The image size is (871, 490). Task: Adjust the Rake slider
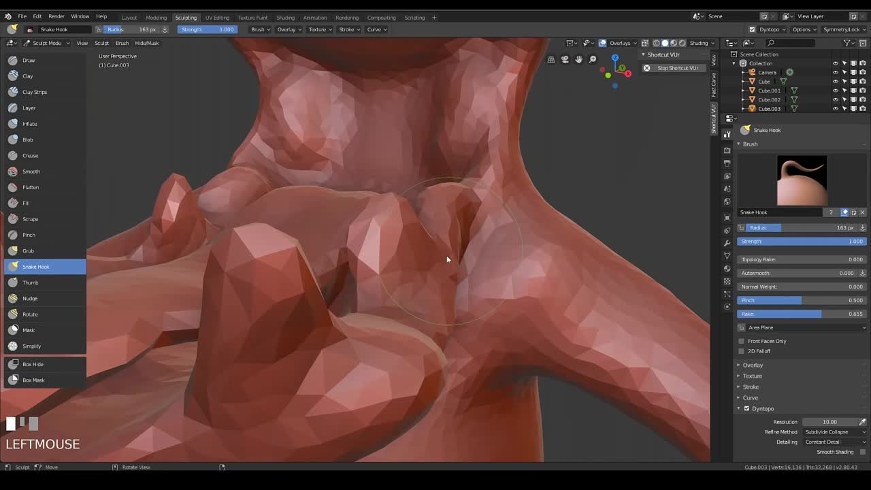click(x=802, y=314)
